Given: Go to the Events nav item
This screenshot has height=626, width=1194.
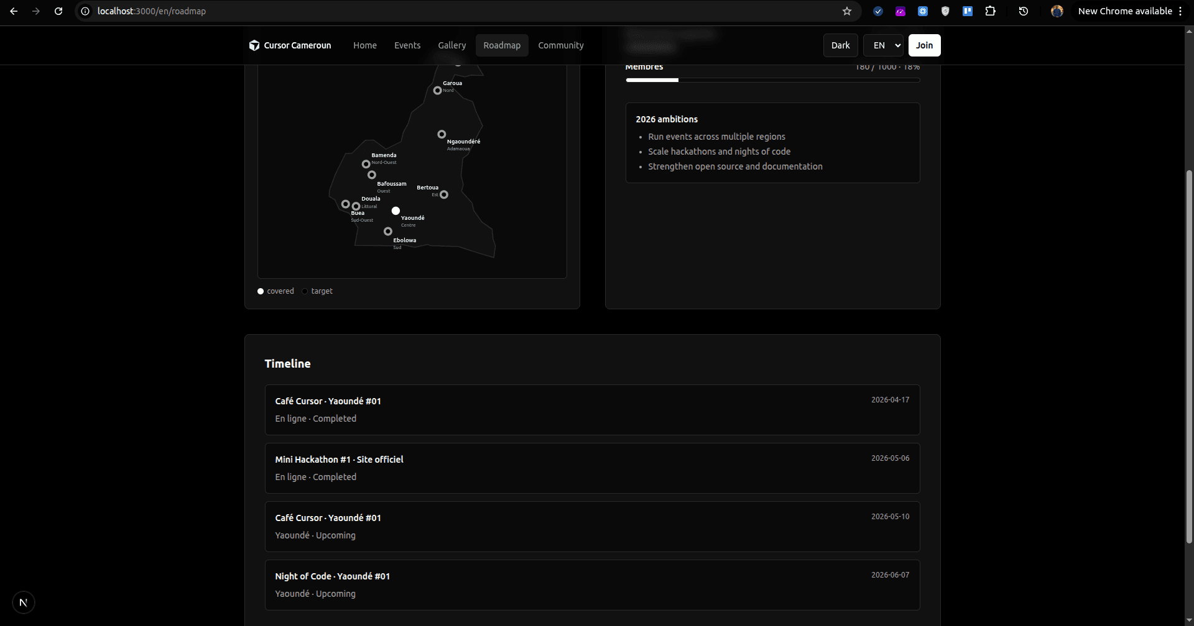Looking at the screenshot, I should click(x=407, y=45).
